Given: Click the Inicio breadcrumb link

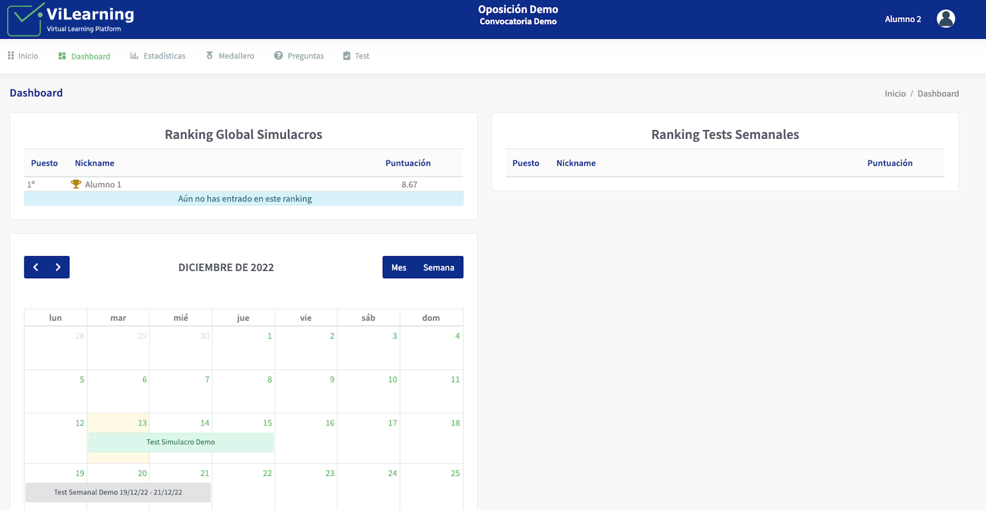Looking at the screenshot, I should pyautogui.click(x=895, y=93).
